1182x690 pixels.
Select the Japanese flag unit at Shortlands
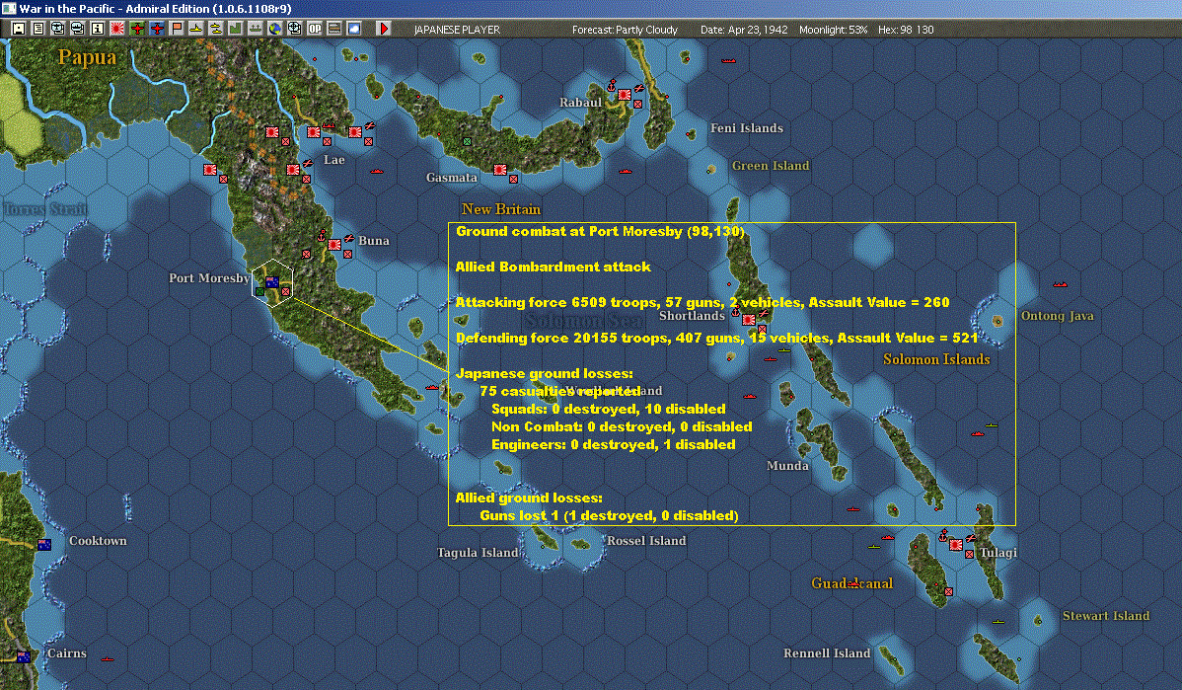tap(749, 320)
